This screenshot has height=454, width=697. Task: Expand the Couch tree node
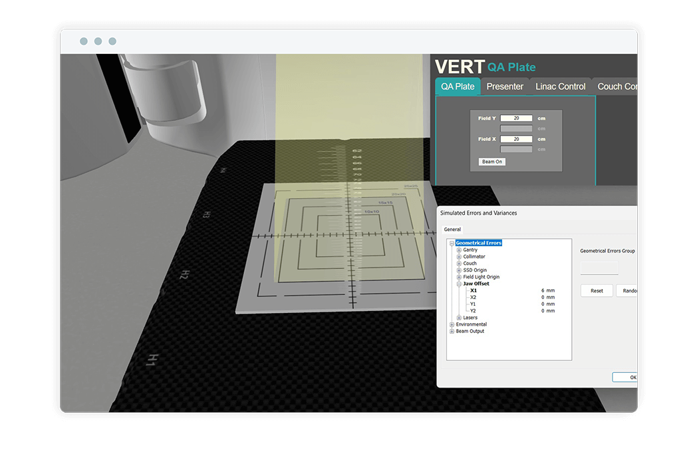(459, 263)
